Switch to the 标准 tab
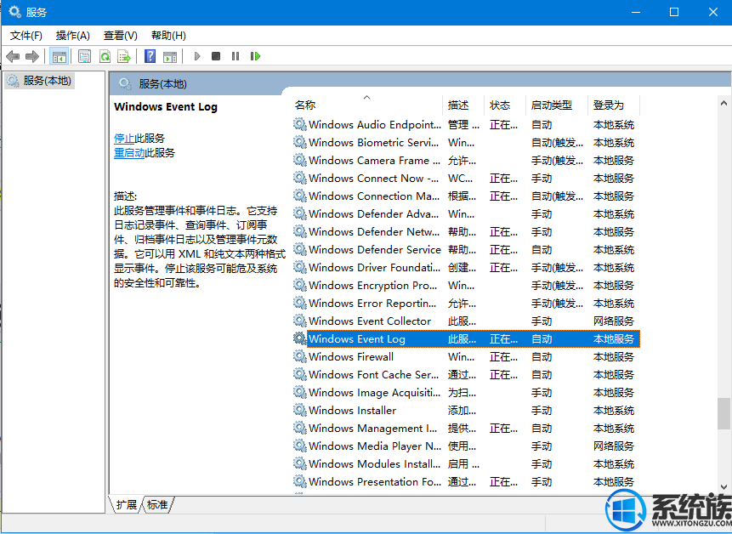Image resolution: width=732 pixels, height=534 pixels. click(x=157, y=504)
